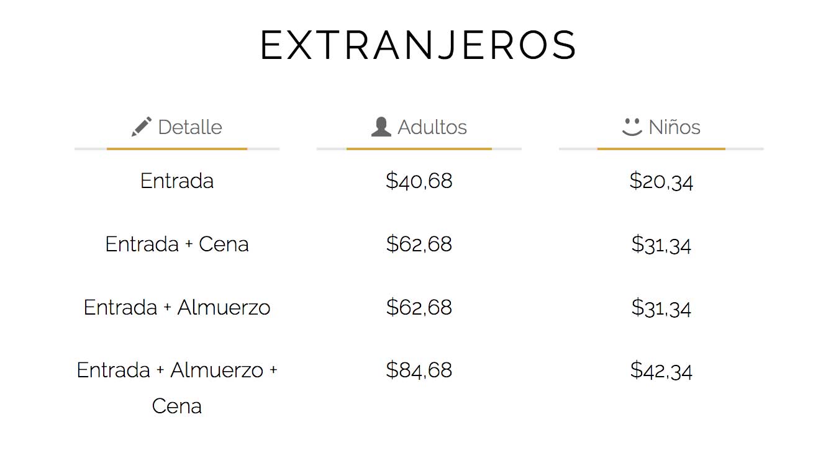Select the adult price $40,68

(419, 181)
